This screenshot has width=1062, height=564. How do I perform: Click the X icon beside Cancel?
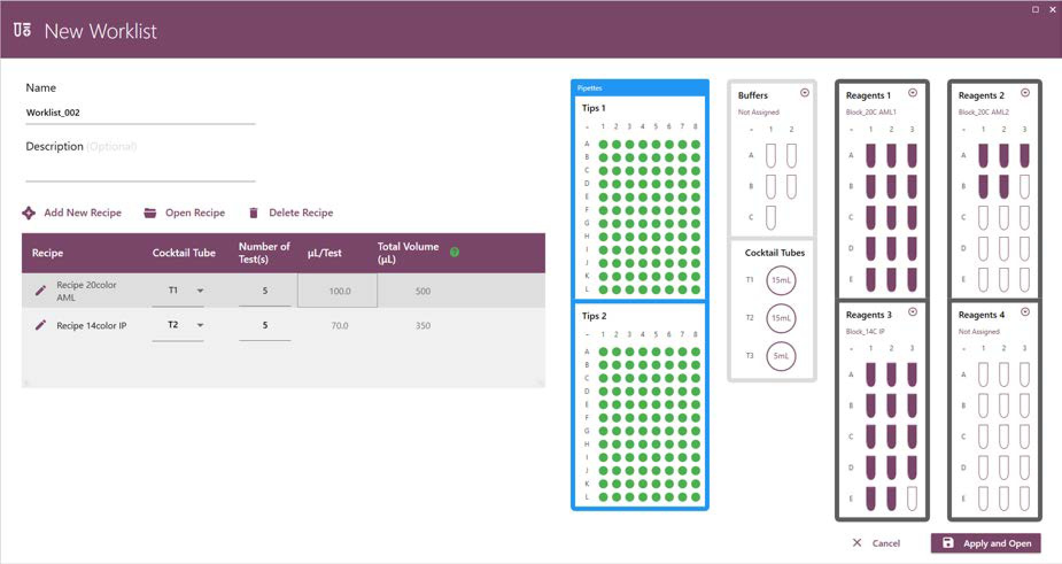857,543
